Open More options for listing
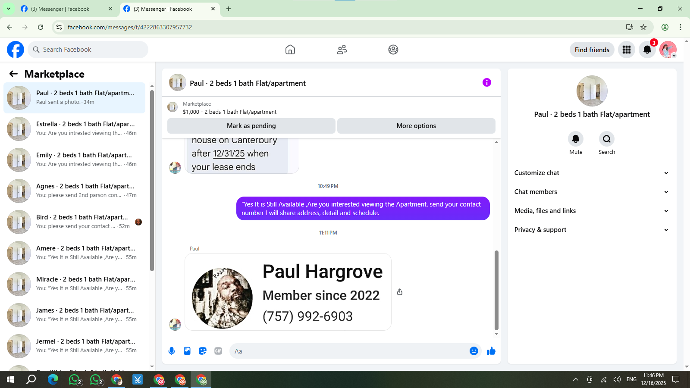This screenshot has width=690, height=388. tap(416, 126)
